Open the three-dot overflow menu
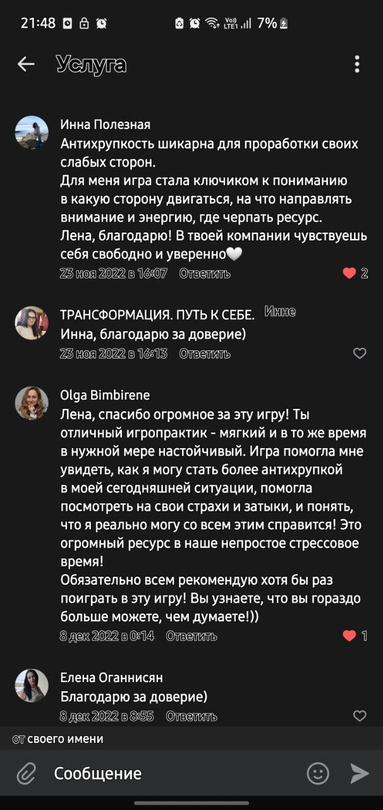Image resolution: width=383 pixels, height=810 pixels. [357, 64]
